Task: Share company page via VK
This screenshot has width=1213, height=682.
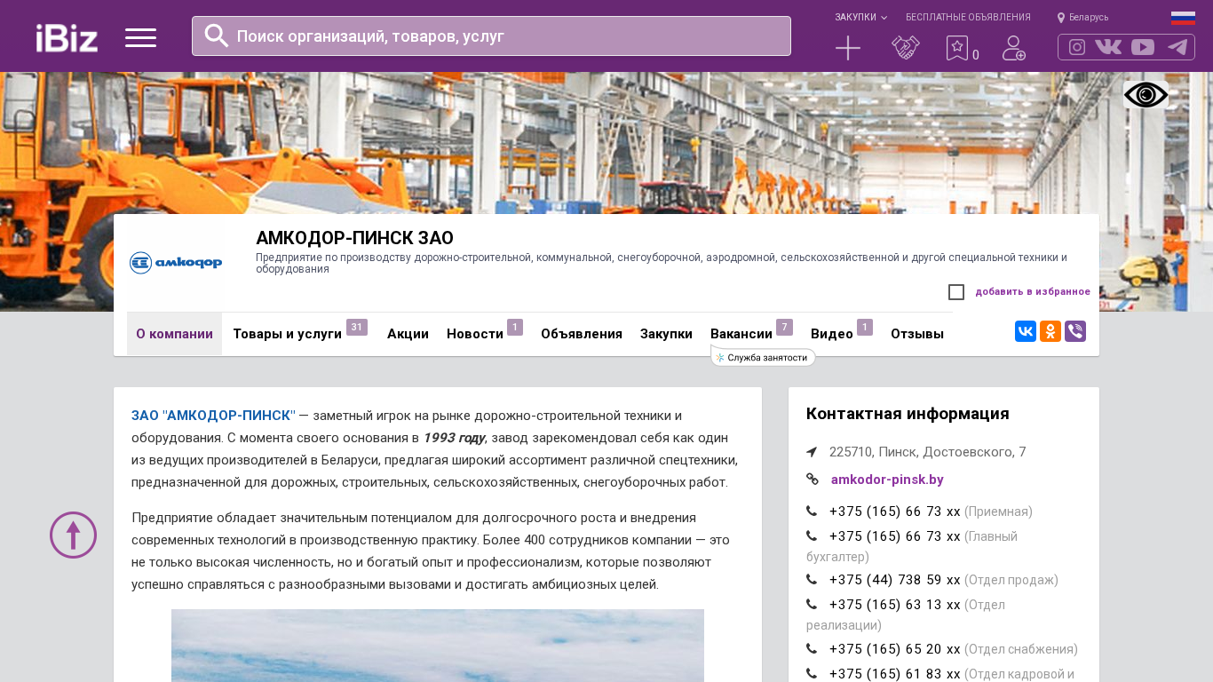Action: click(1026, 331)
